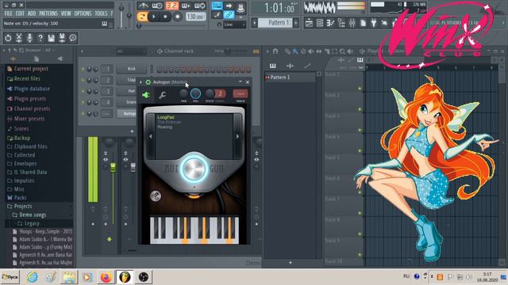Viewport: 508px width, 285px height.
Task: Select the Kick channel button
Action: point(132,69)
